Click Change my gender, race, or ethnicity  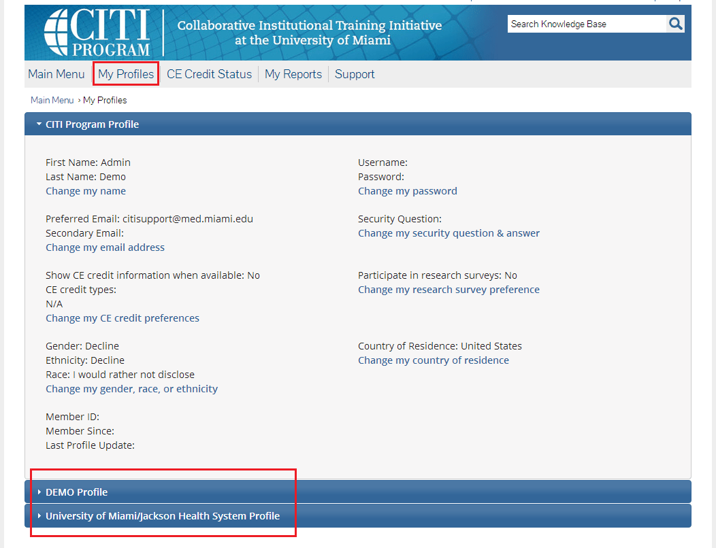tap(132, 389)
